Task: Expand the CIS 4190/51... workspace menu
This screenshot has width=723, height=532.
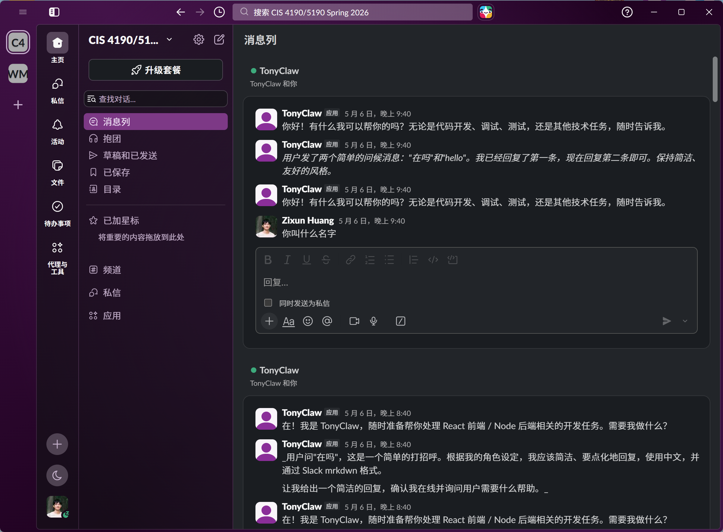Action: pos(130,40)
